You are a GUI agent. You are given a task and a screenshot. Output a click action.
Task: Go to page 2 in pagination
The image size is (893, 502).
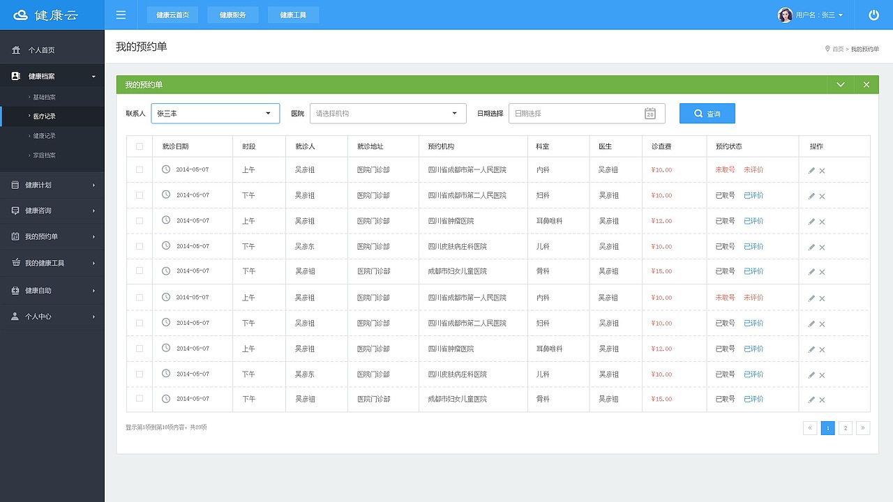pos(846,428)
